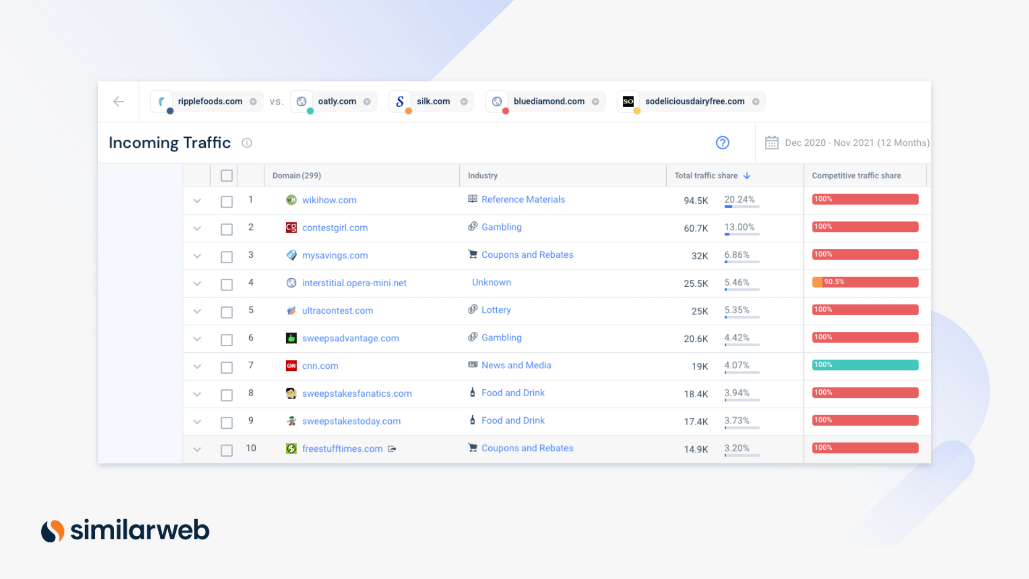Click the 20.24% traffic share value
1029x579 pixels.
coord(739,199)
